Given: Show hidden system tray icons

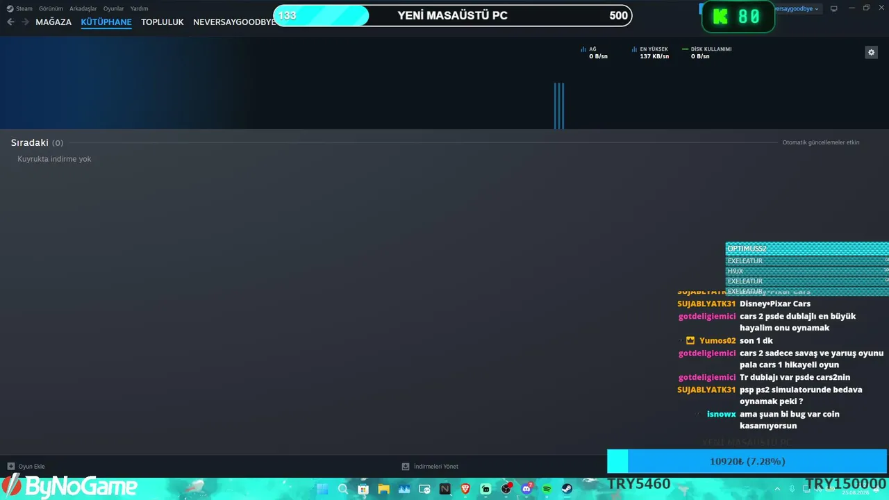Looking at the screenshot, I should [777, 489].
